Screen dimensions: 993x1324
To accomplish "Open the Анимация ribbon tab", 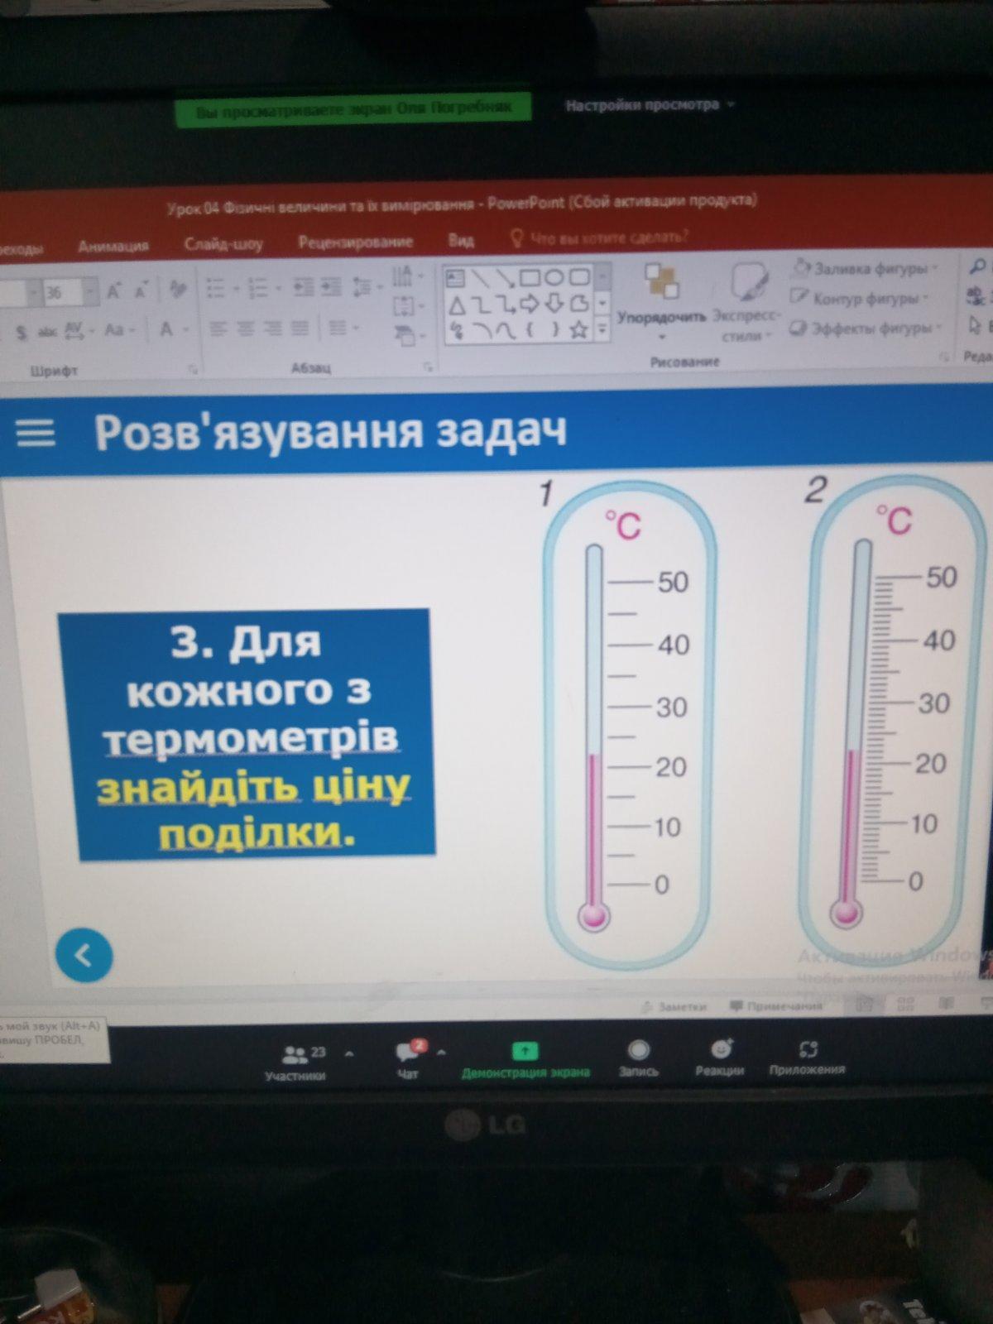I will pyautogui.click(x=113, y=246).
